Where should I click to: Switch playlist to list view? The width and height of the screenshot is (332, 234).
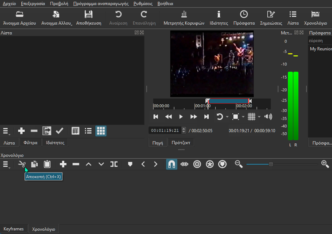pyautogui.click(x=88, y=131)
